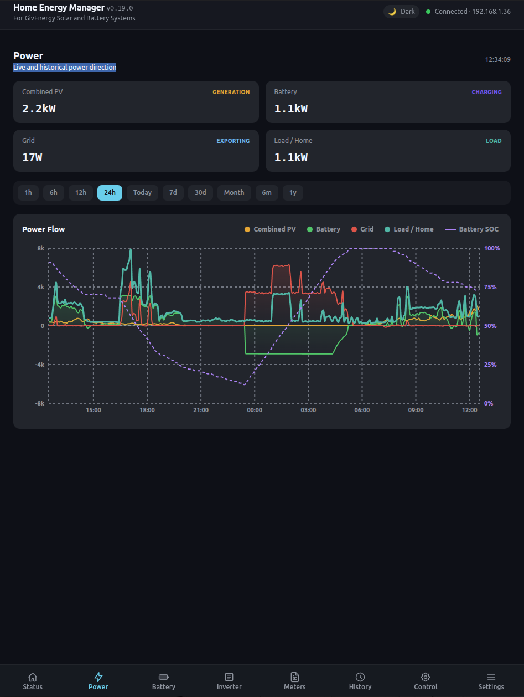524x697 pixels.
Task: Switch to the Month range
Action: (234, 193)
